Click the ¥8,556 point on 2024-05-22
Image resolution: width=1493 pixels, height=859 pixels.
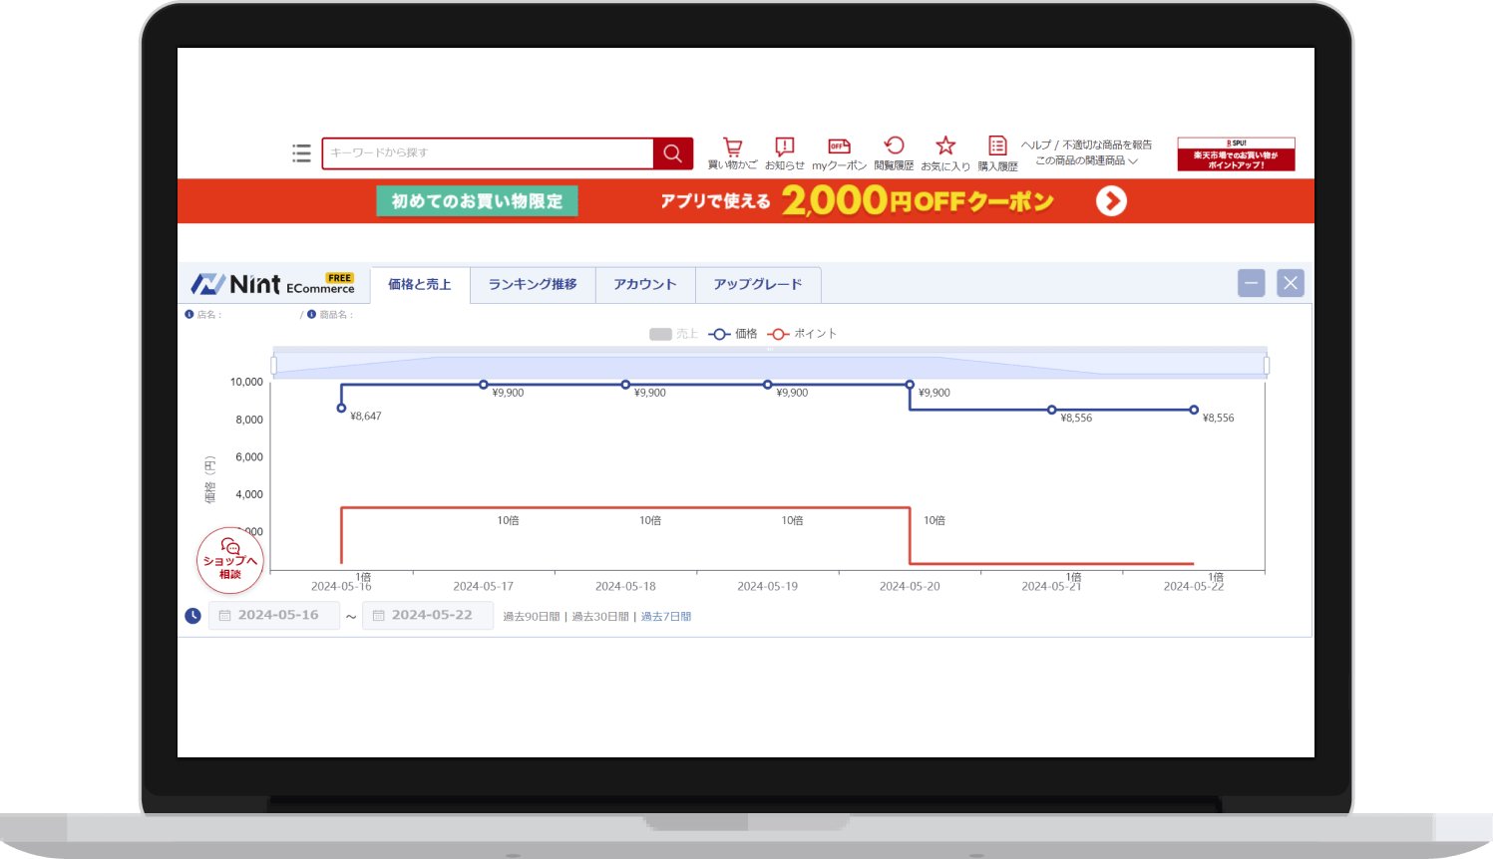(1194, 410)
